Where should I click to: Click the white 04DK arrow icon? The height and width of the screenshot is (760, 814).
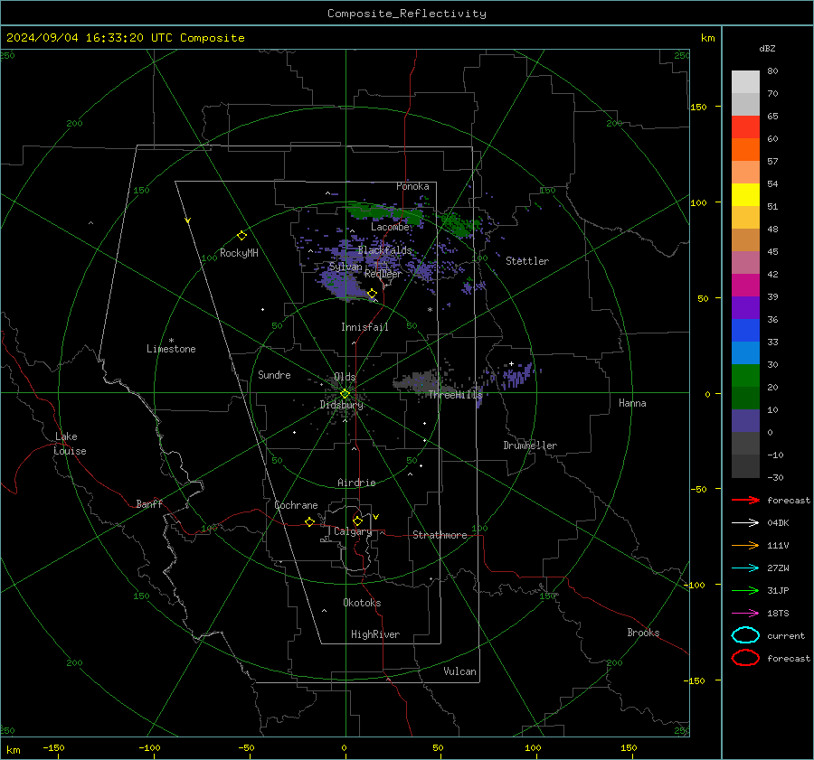click(x=745, y=522)
